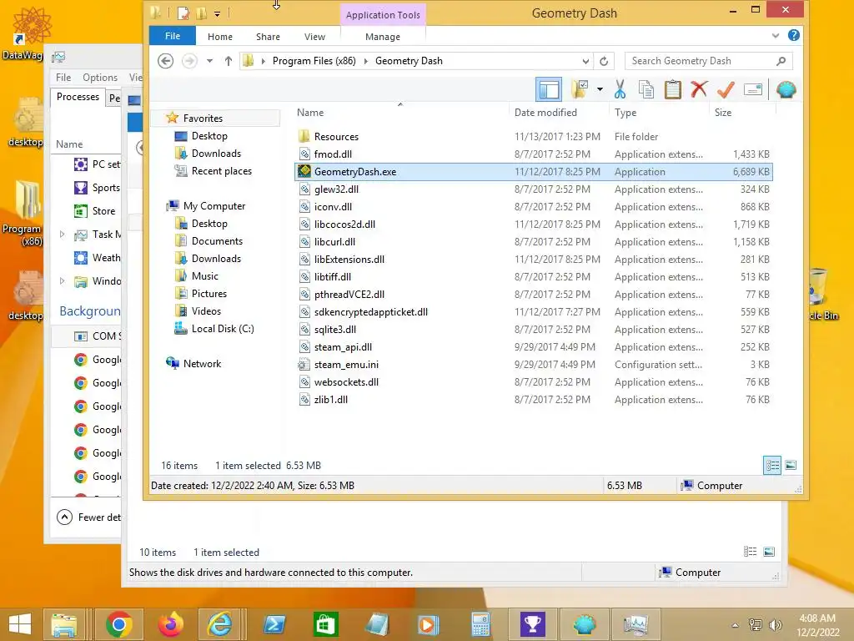Select Processes tab in Task Manager
This screenshot has height=641, width=854.
coord(78,97)
